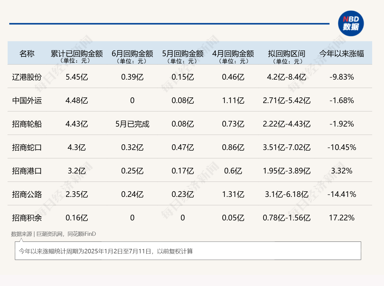The image size is (384, 286).
Task: Click the June value 0 for 中国外运
Action: tap(132, 101)
